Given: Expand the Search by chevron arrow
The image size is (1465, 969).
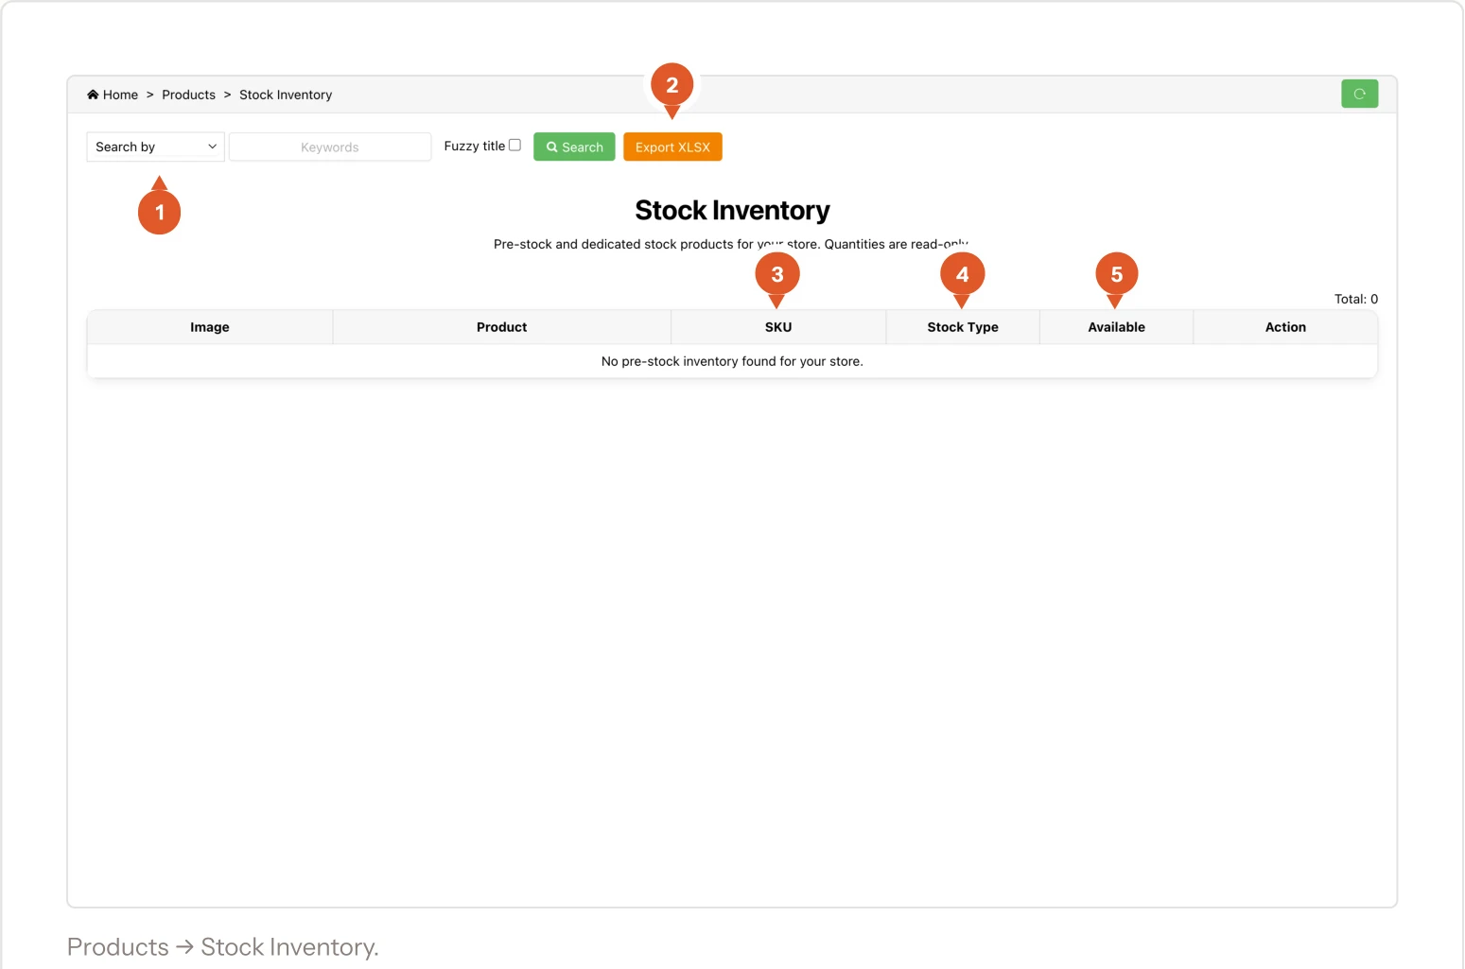Looking at the screenshot, I should pyautogui.click(x=212, y=147).
